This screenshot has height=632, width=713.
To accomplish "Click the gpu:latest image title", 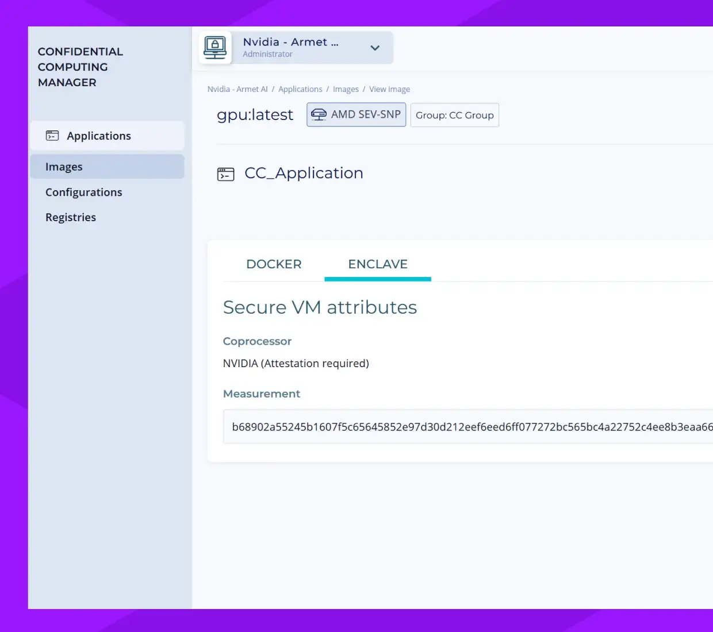I will [255, 115].
